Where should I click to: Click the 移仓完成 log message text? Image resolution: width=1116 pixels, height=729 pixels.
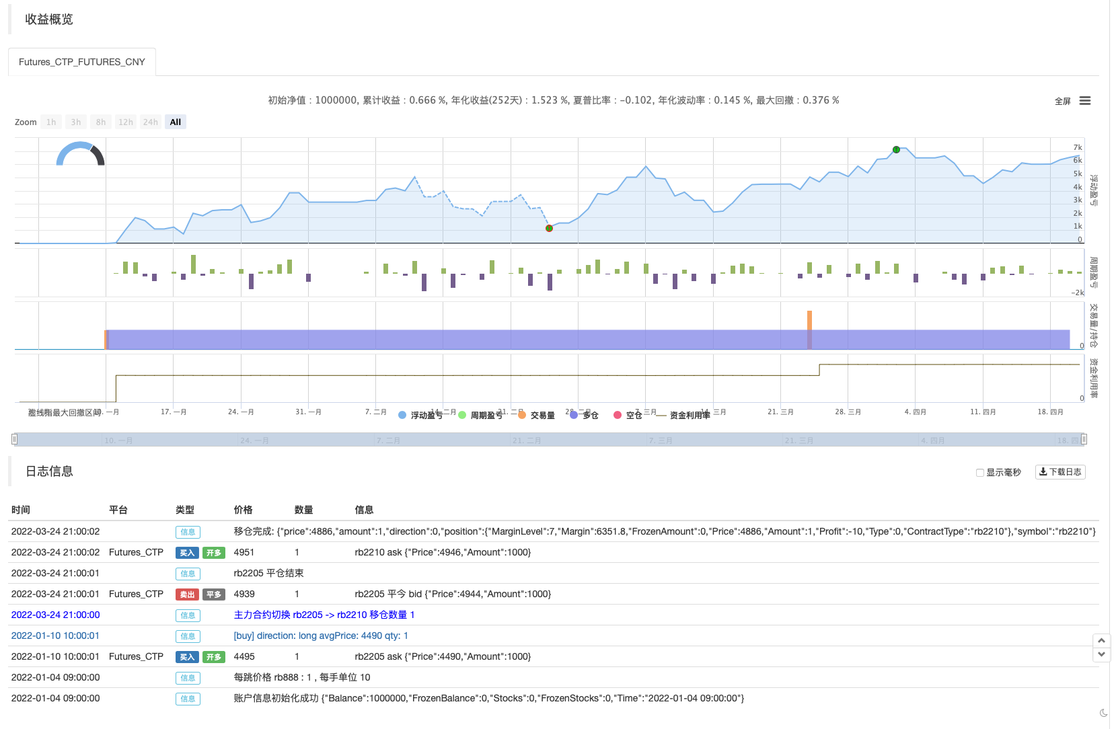tap(665, 531)
